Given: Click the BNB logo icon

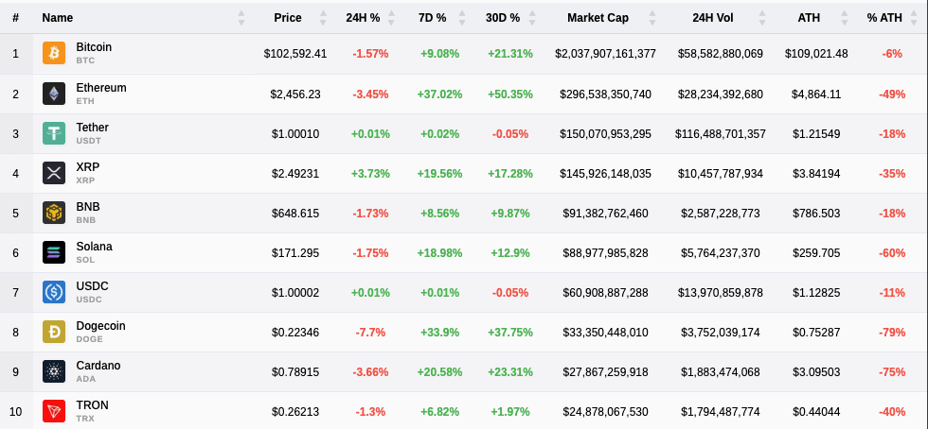Looking at the screenshot, I should 54,213.
